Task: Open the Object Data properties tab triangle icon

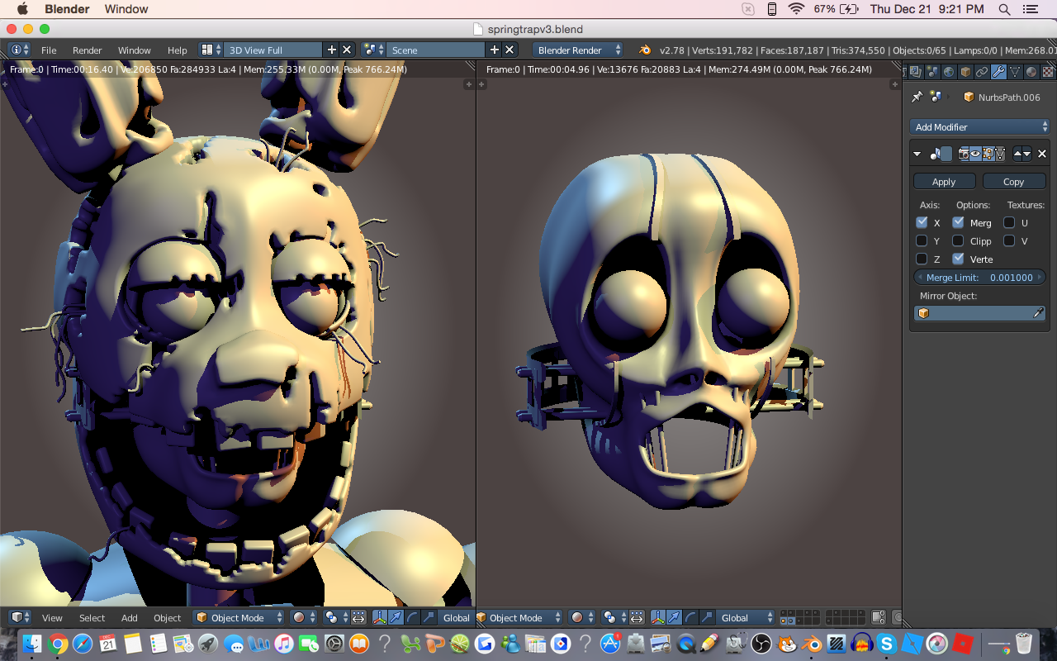Action: 1015,72
